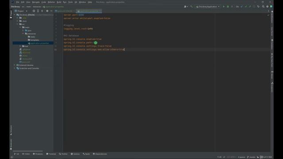Click the Debug bug icon
Viewport: 283px width, 159px height.
pyautogui.click(x=228, y=7)
